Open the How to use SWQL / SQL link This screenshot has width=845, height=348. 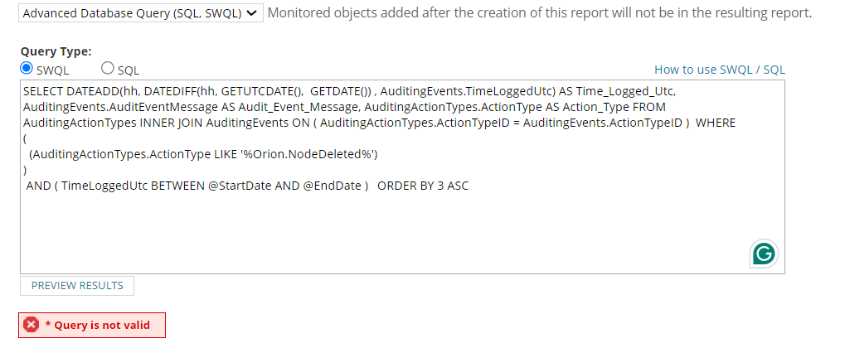(x=720, y=70)
